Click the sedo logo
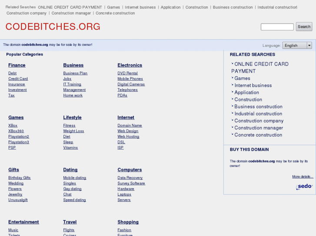 click(304, 186)
